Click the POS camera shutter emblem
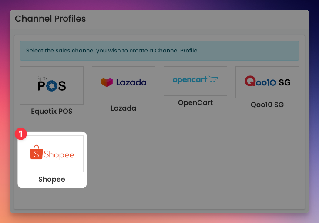Screen dimensions: 319x223 click(x=52, y=86)
